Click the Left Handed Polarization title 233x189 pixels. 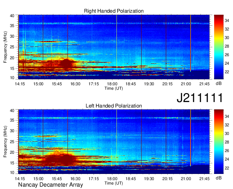pyautogui.click(x=114, y=106)
